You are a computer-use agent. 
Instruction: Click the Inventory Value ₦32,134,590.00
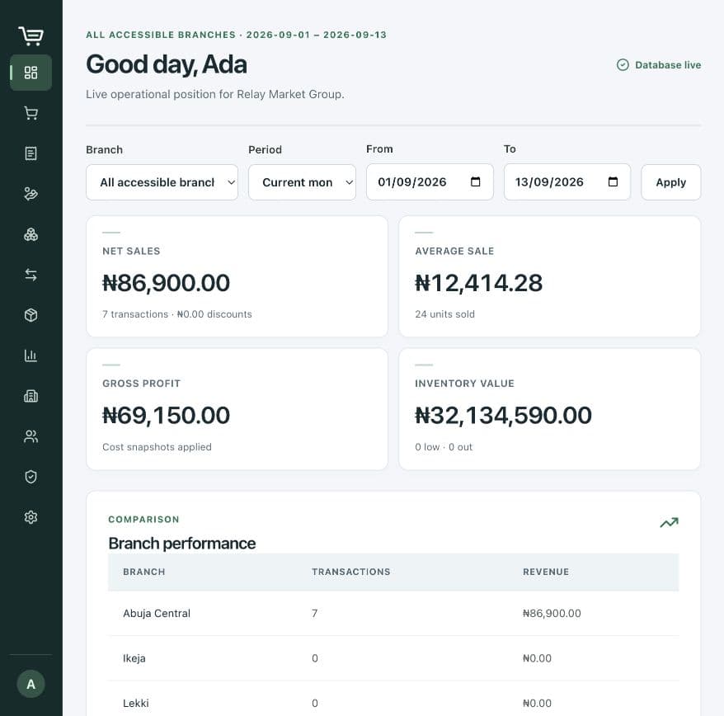click(503, 415)
